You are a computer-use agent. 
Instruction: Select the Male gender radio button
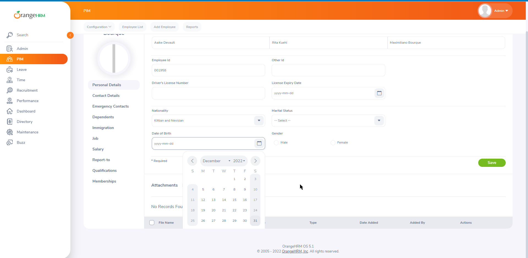tap(276, 142)
